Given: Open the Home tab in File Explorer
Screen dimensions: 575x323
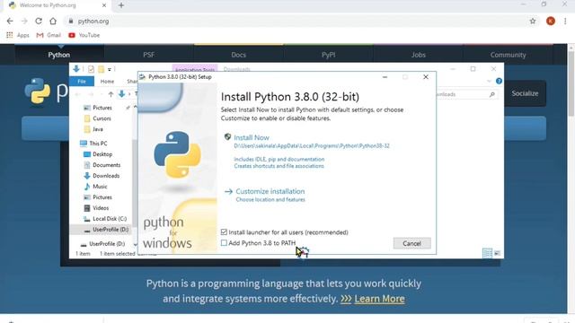Looking at the screenshot, I should (107, 82).
